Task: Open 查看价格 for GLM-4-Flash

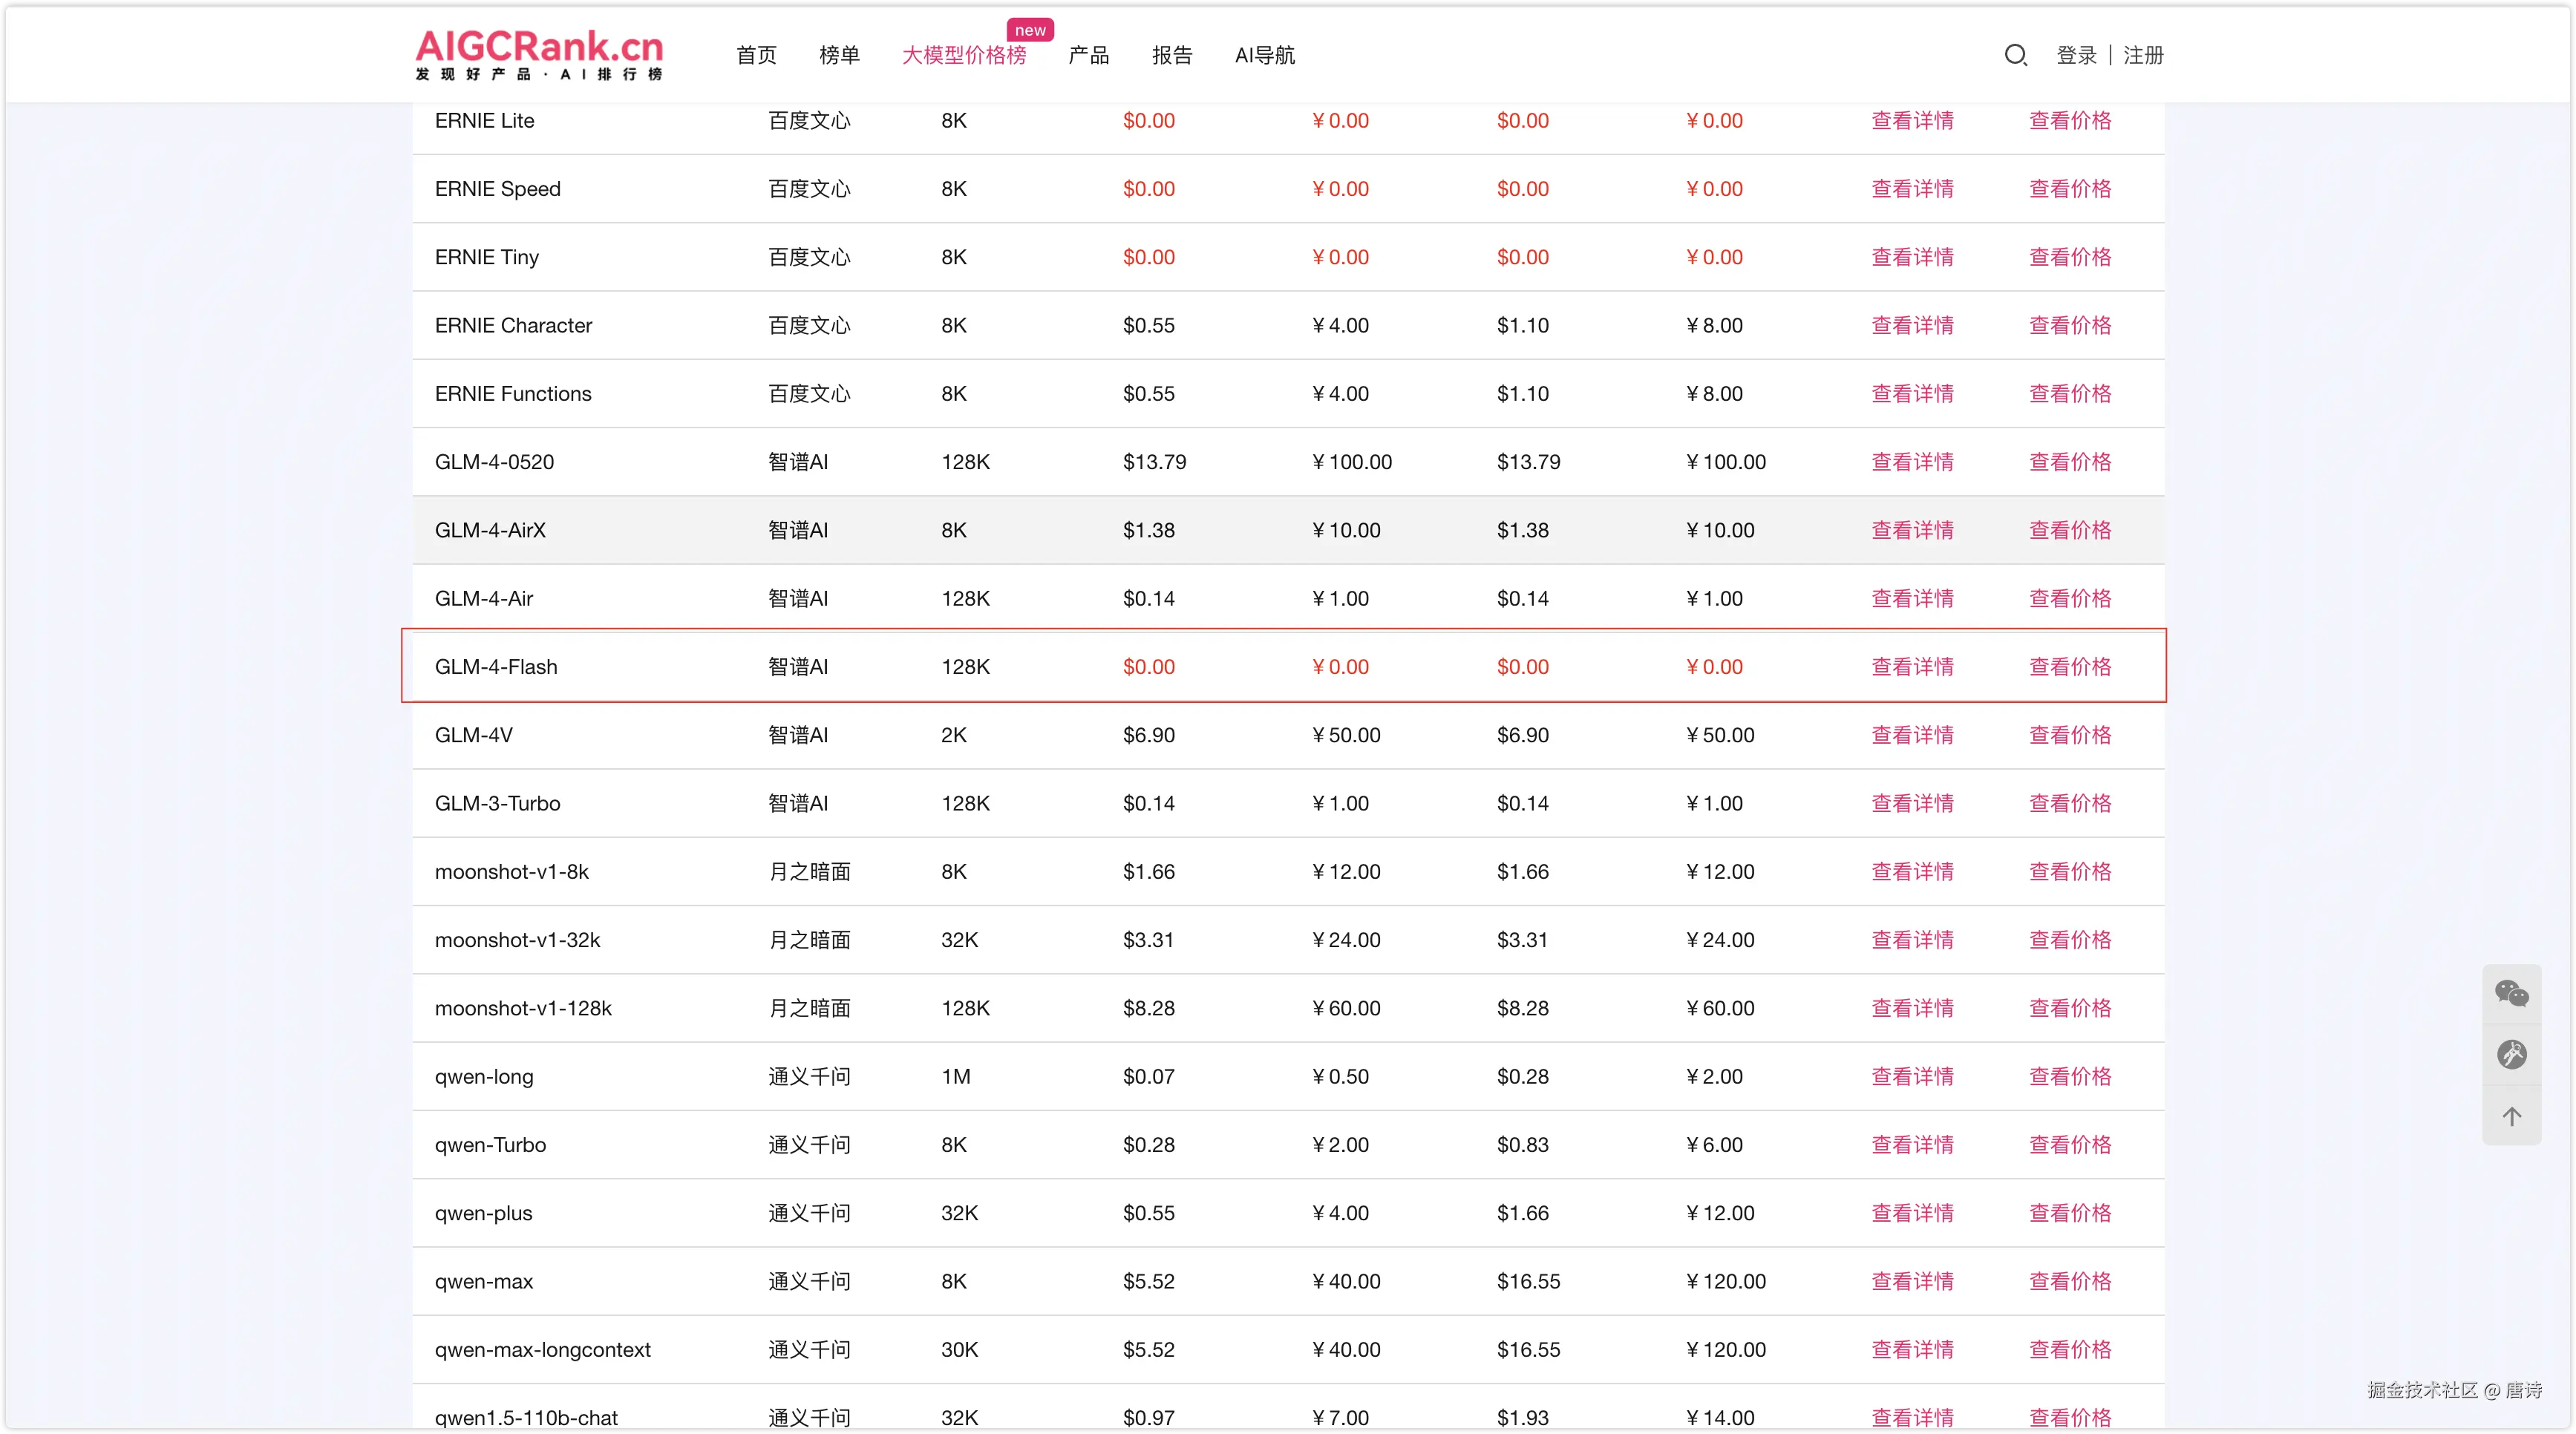Action: pos(2069,667)
